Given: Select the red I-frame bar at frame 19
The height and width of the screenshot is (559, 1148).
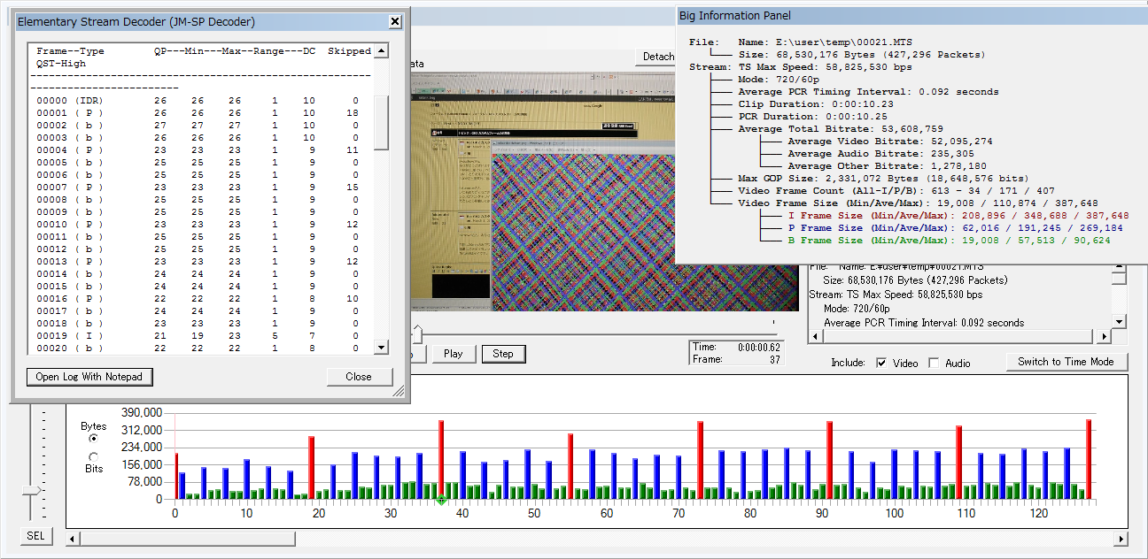Looking at the screenshot, I should click(312, 467).
